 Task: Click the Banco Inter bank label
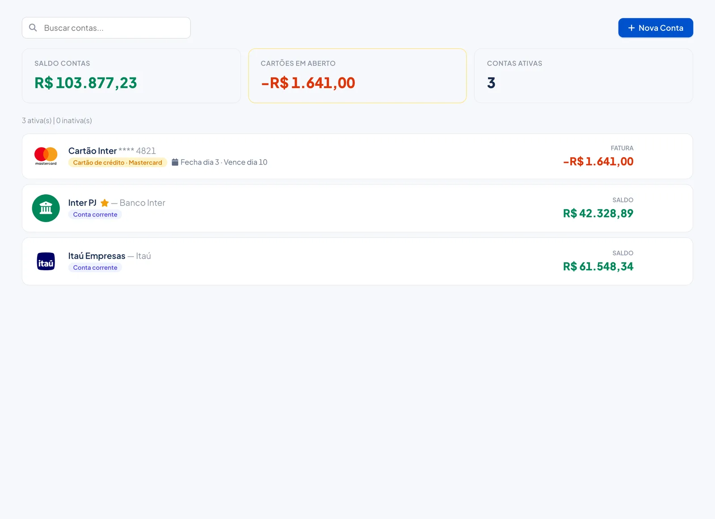143,203
